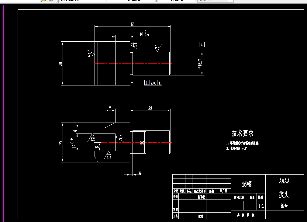Select the 45钢 material text
The width and height of the screenshot is (307, 222).
tap(247, 184)
